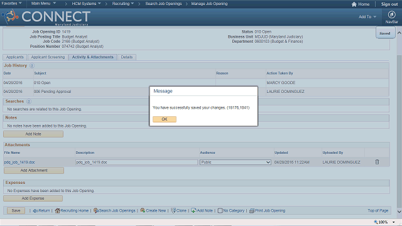Click the Recruiting Home link text
The image size is (402, 226).
[74, 211]
